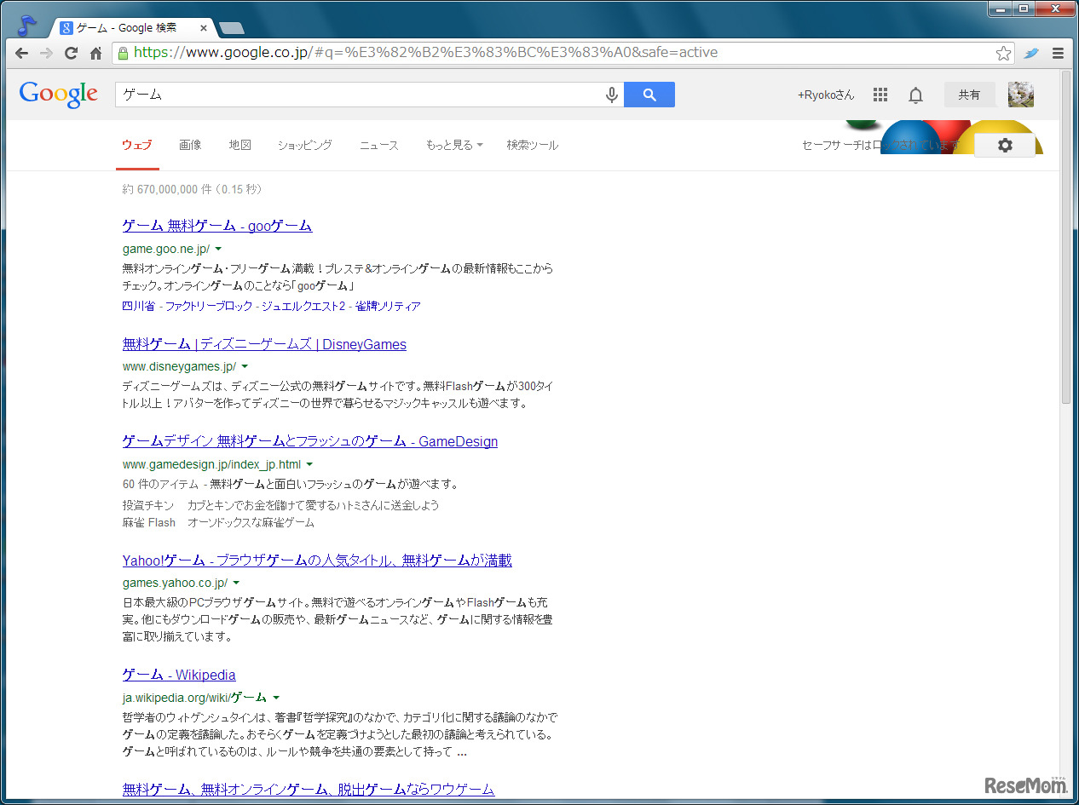Click the vertical scrollbar thumb

(x=1066, y=237)
